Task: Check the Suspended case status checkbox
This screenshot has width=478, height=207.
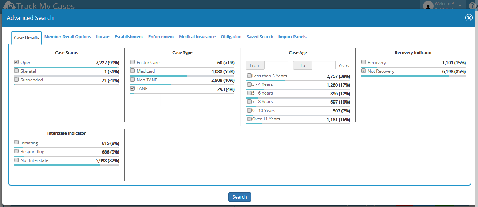Action: 16,80
